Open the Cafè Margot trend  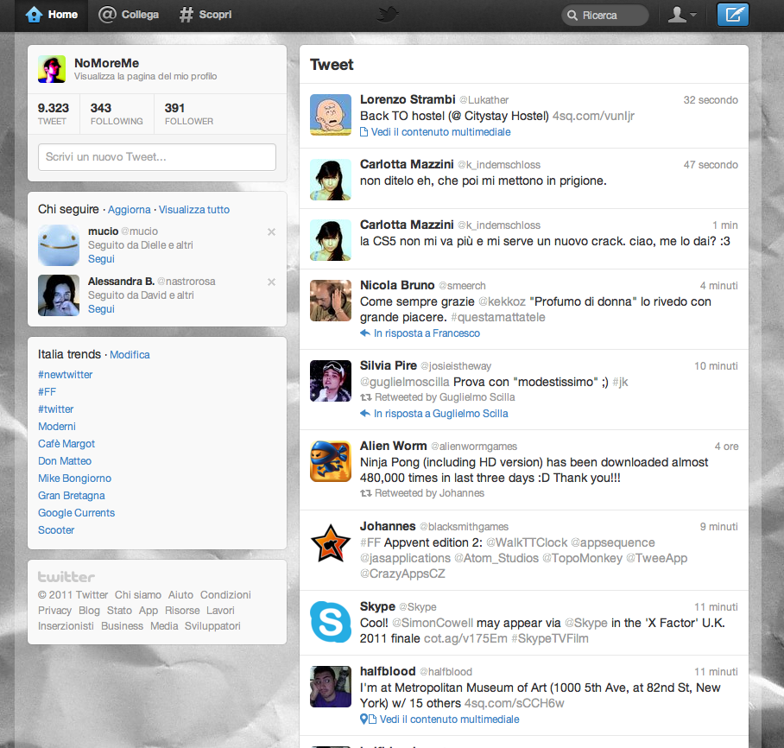pyautogui.click(x=66, y=444)
